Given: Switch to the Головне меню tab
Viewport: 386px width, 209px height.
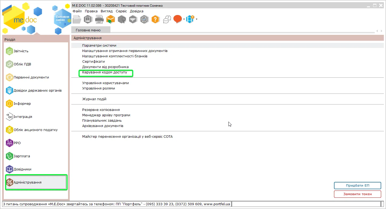Looking at the screenshot, I should click(91, 30).
